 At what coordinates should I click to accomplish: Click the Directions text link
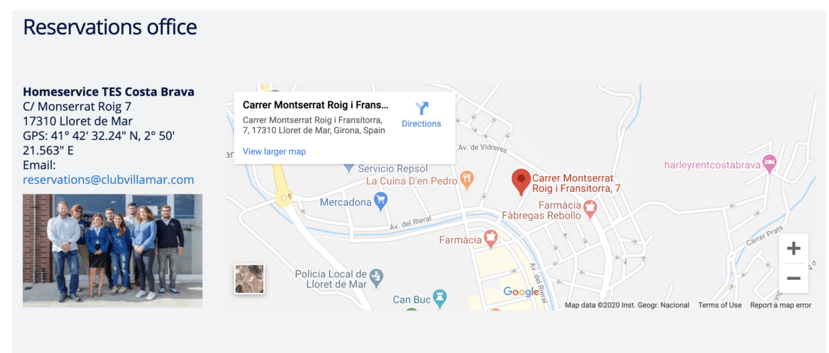click(x=421, y=124)
